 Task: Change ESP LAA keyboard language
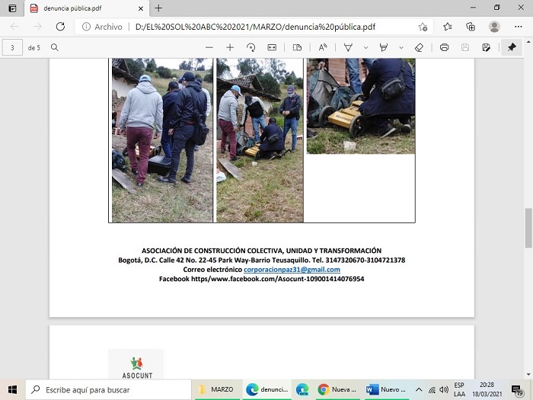tap(459, 390)
